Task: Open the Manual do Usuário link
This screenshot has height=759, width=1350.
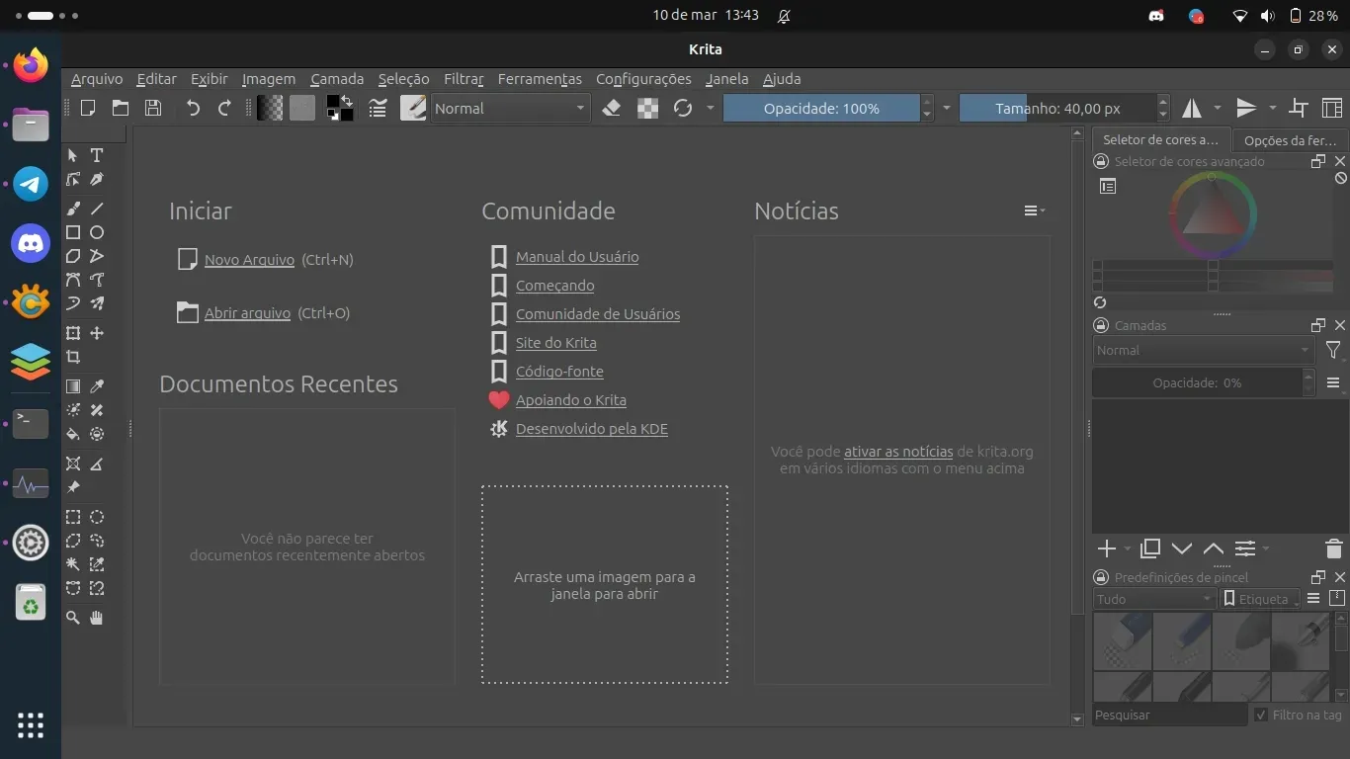Action: (x=577, y=257)
